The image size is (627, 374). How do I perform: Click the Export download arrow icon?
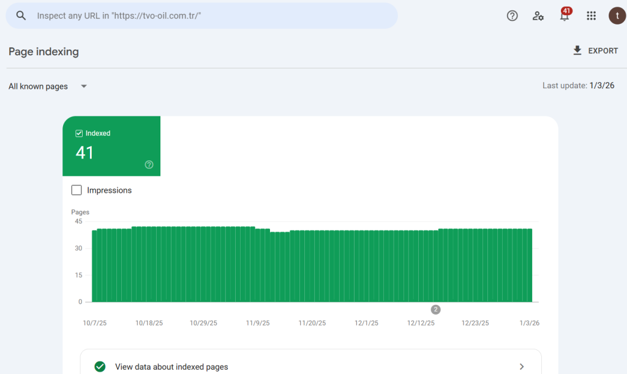click(577, 51)
